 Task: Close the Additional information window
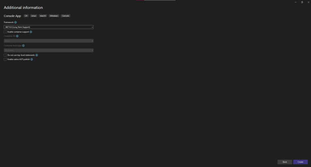point(309,2)
